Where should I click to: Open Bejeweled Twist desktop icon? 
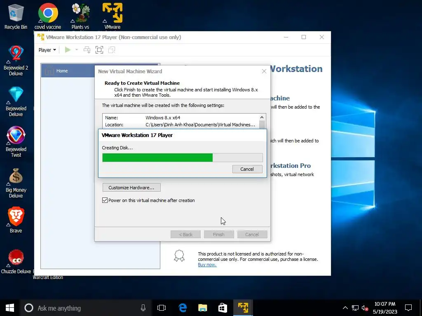pyautogui.click(x=16, y=142)
